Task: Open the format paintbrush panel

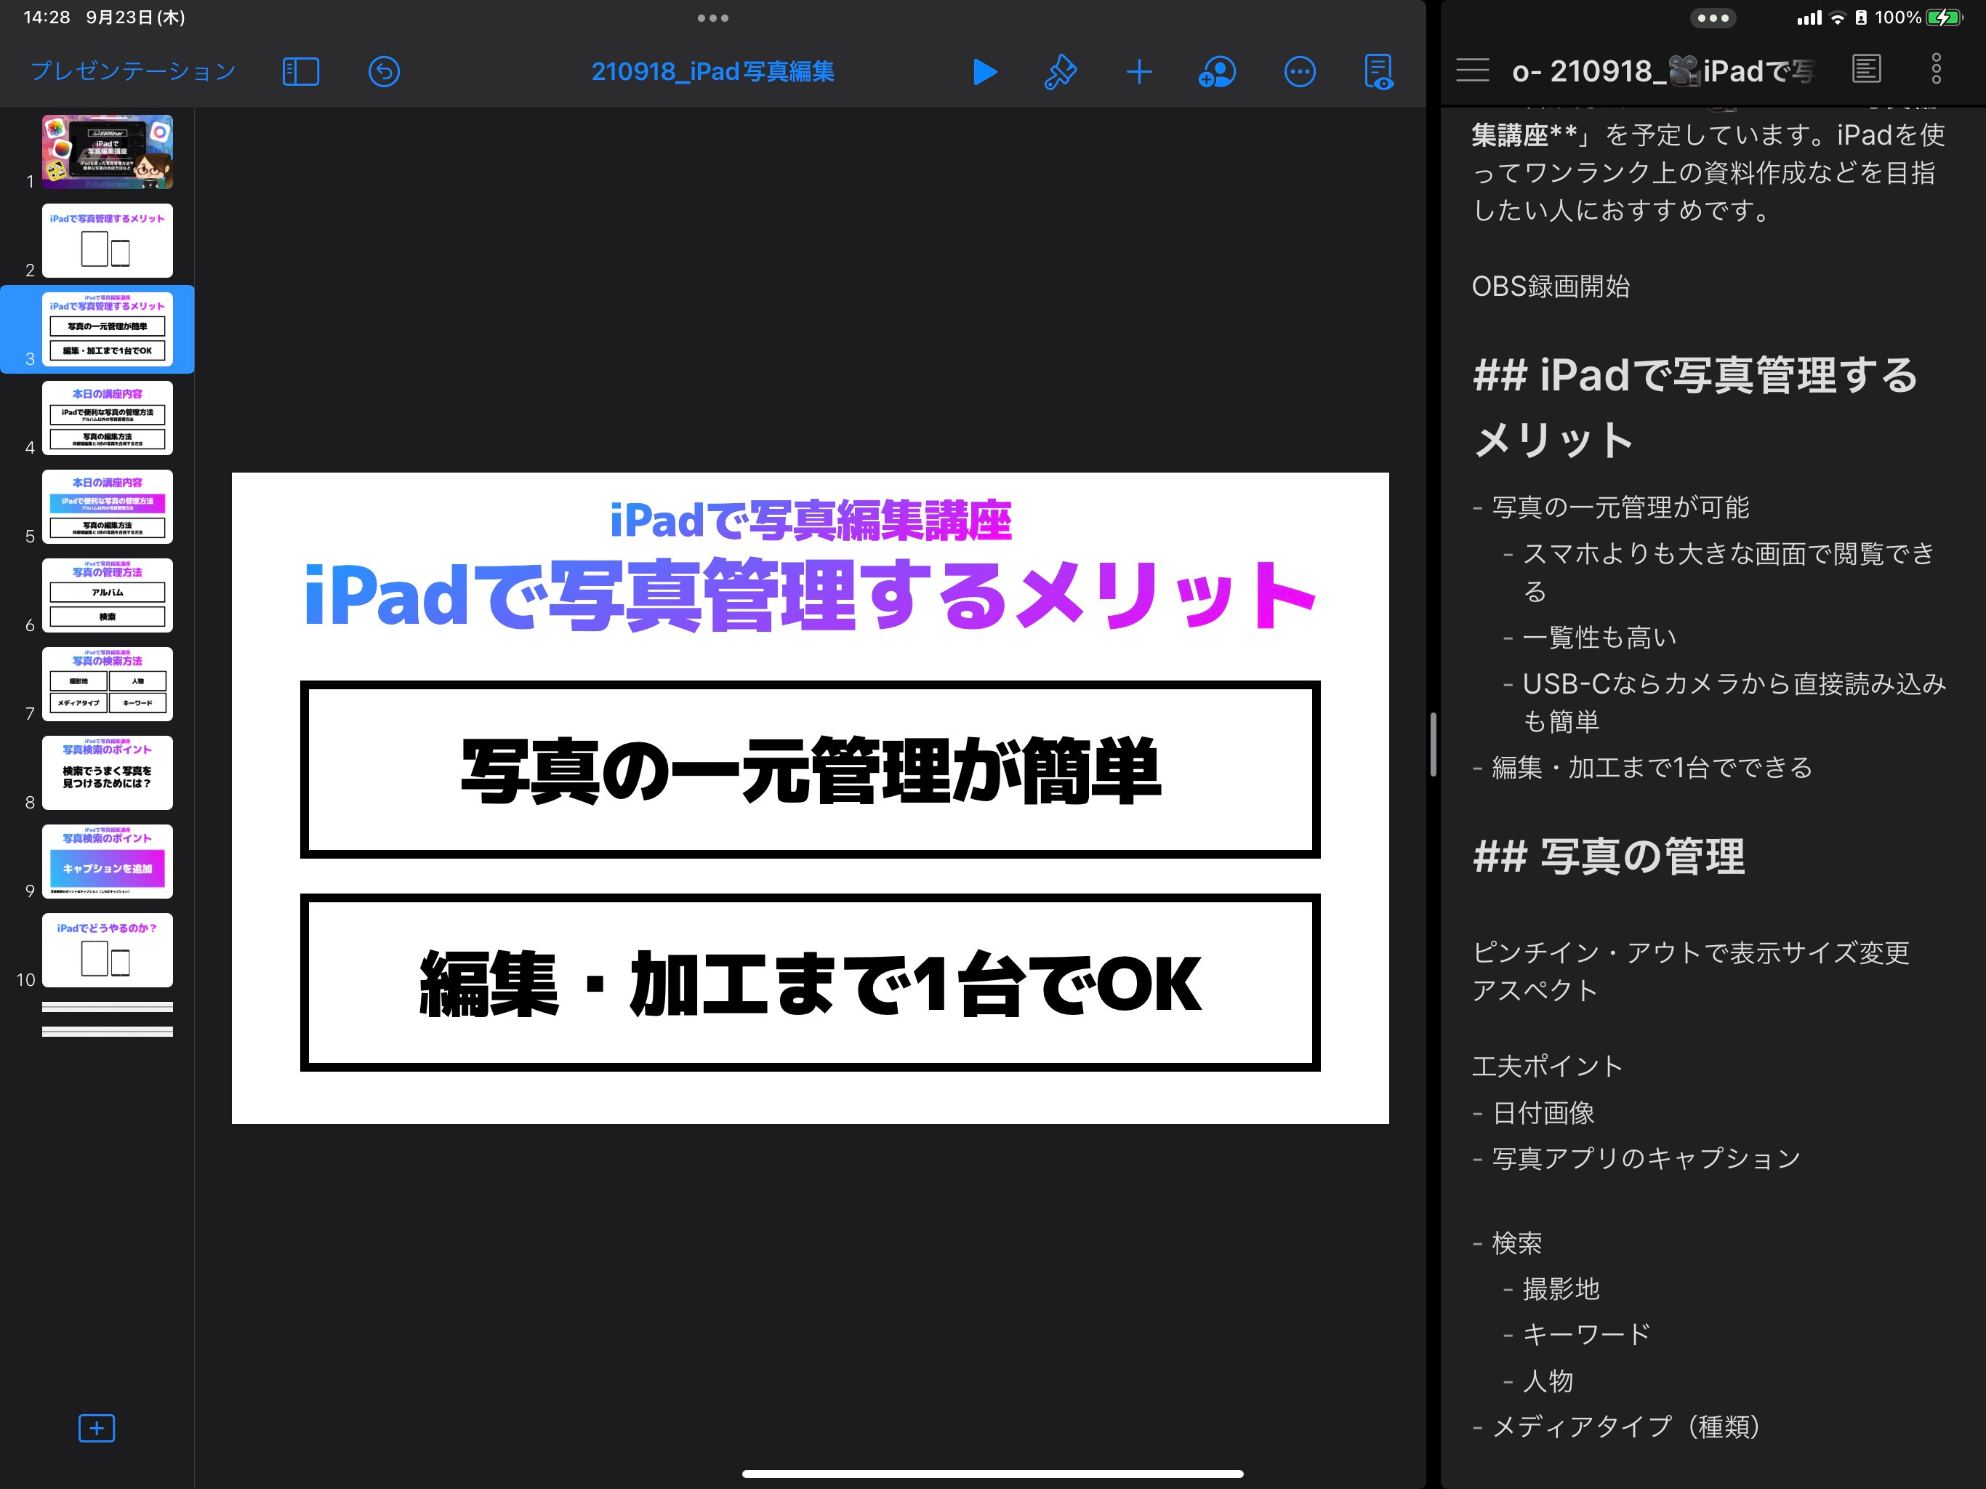Action: pyautogui.click(x=1061, y=72)
